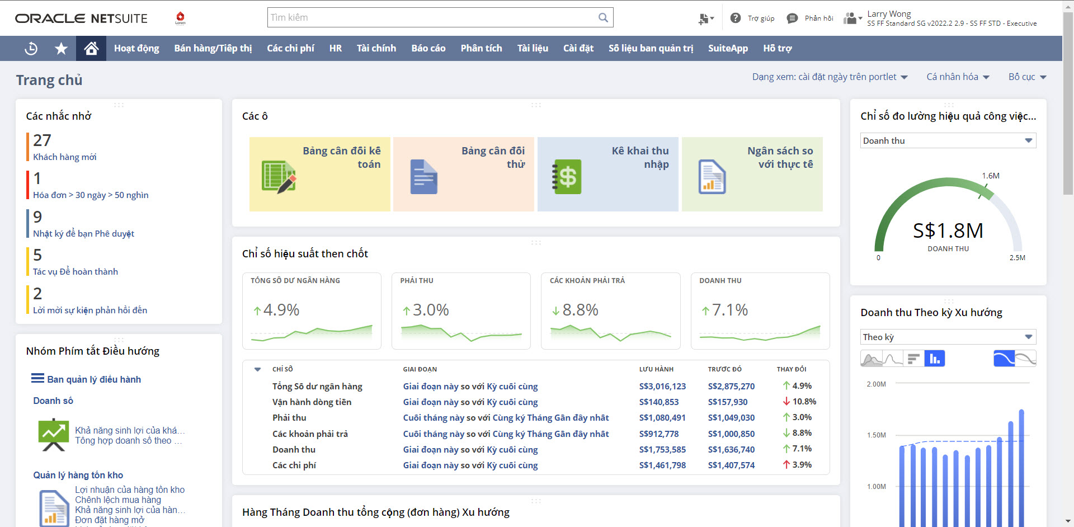Open Nhật ký để bạn Phê duyệt reminder
The width and height of the screenshot is (1074, 527).
pos(83,234)
